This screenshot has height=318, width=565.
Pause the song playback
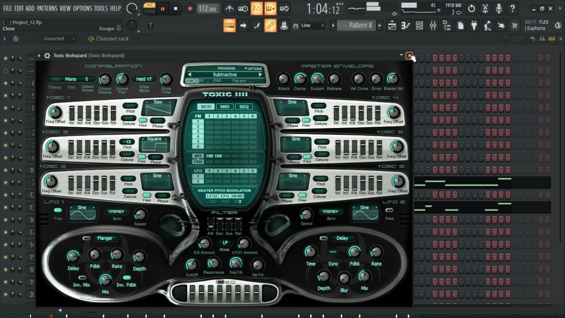tap(162, 8)
